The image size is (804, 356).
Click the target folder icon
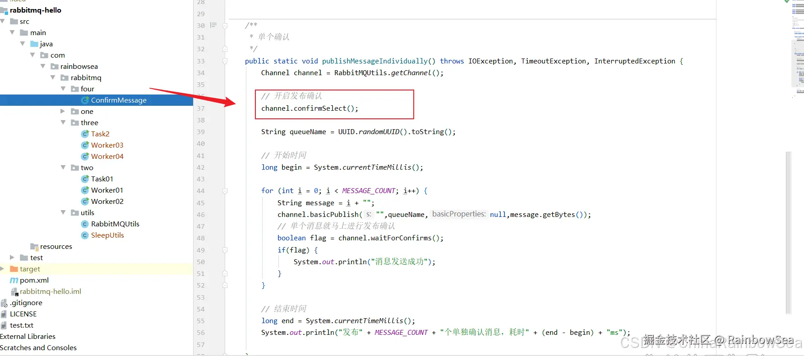point(14,269)
